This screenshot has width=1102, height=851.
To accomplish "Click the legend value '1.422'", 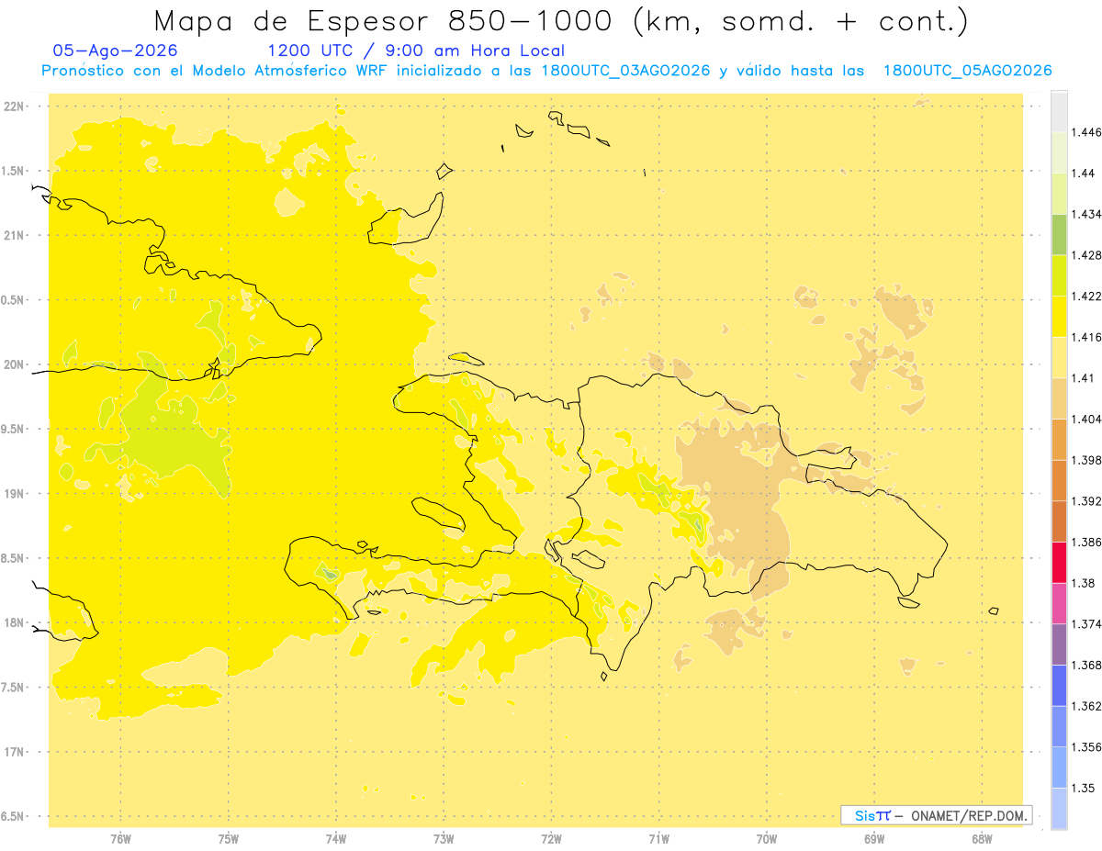I will pos(1086,296).
